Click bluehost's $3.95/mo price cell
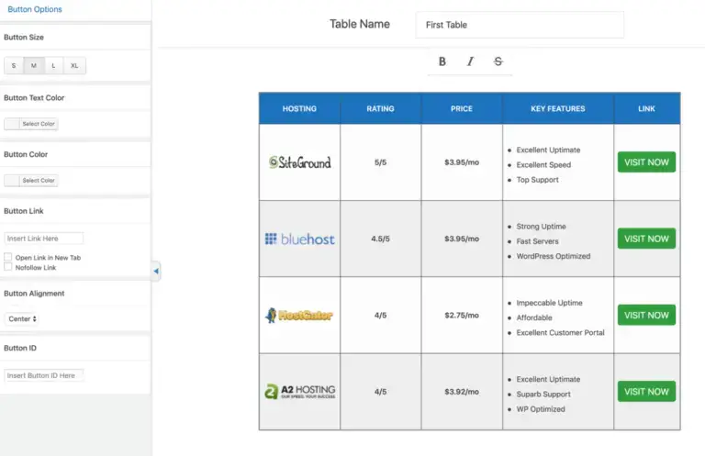The image size is (705, 456). click(x=462, y=239)
